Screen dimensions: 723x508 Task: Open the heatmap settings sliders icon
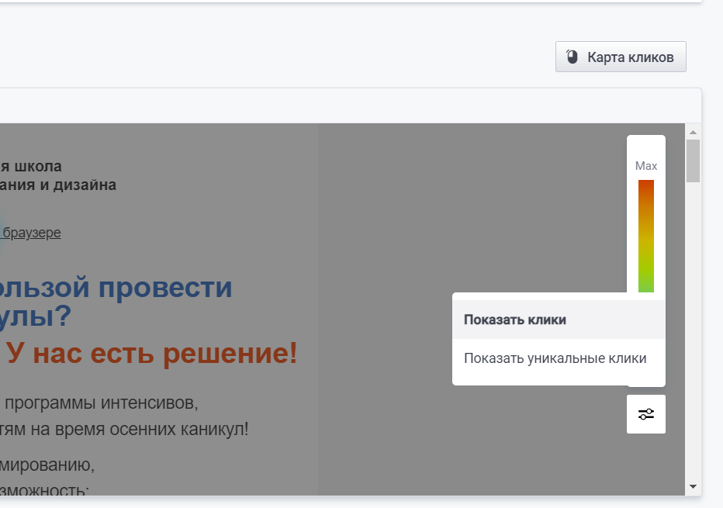tap(645, 414)
